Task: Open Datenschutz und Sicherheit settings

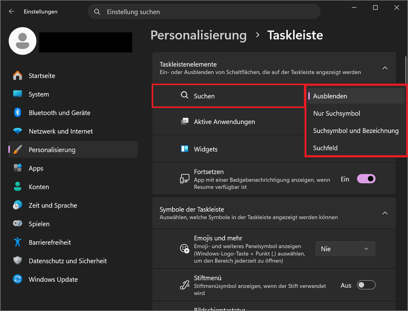Action: click(73, 261)
